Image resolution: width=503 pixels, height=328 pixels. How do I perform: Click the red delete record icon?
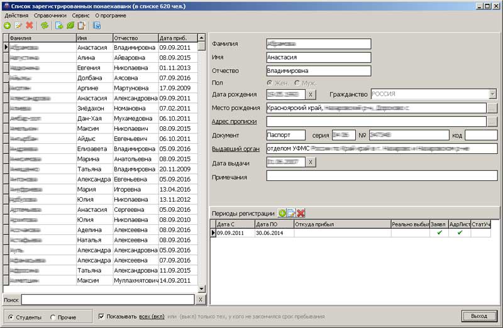[29, 26]
